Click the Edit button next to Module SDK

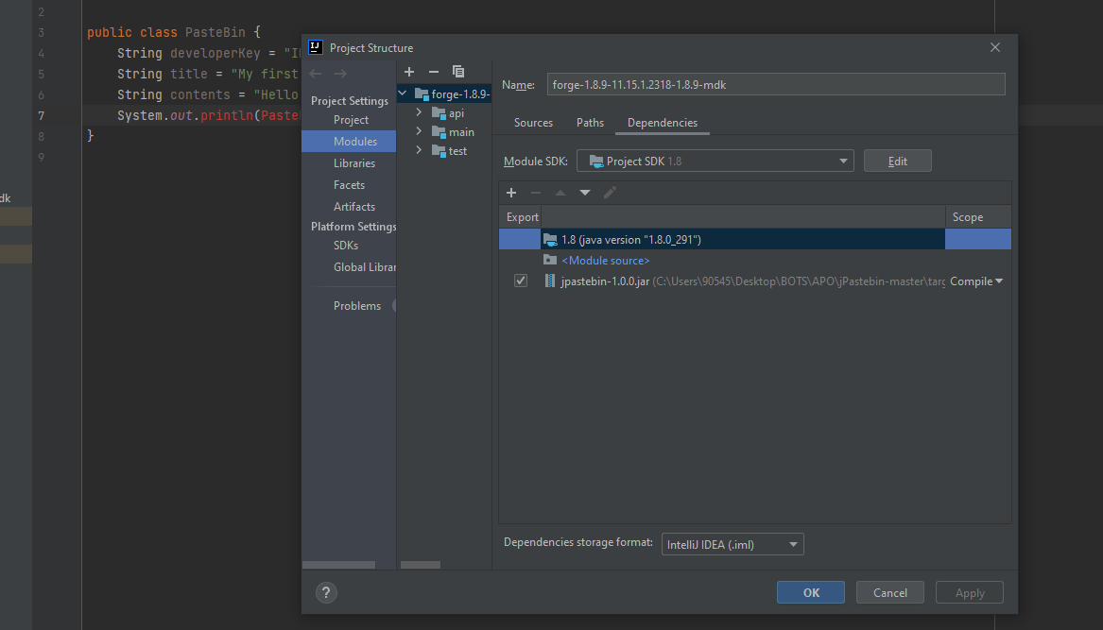pos(898,161)
